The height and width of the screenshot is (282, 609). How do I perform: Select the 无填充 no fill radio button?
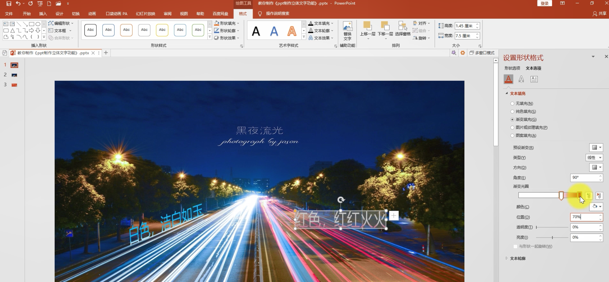[x=512, y=104]
